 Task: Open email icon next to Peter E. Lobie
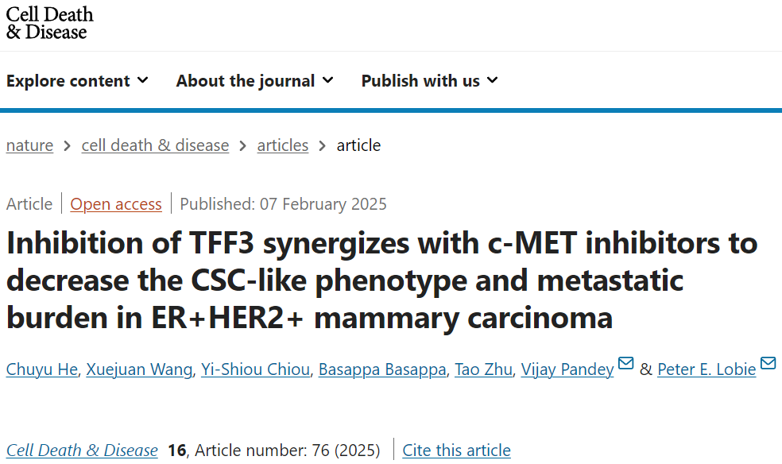(768, 363)
